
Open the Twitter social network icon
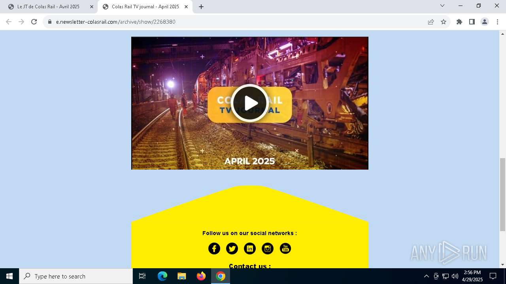(232, 248)
